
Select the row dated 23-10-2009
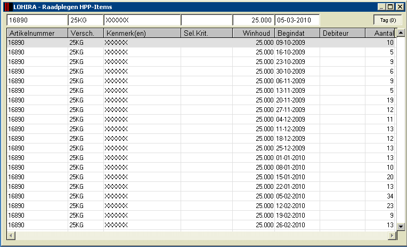201,62
